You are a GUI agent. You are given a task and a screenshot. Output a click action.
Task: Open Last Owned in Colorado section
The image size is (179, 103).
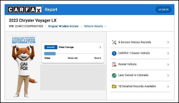tap(140, 75)
